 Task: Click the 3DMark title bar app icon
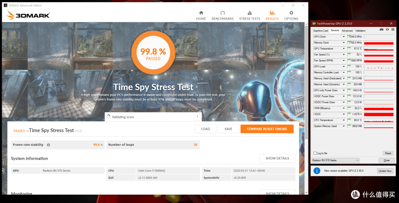[x=6, y=5]
